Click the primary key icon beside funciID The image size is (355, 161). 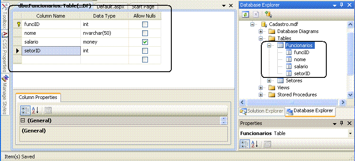19,24
